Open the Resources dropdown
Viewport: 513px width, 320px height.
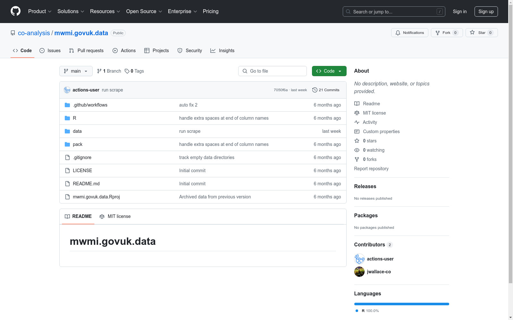tap(105, 12)
